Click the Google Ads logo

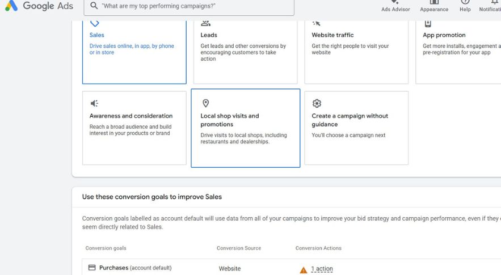click(39, 6)
